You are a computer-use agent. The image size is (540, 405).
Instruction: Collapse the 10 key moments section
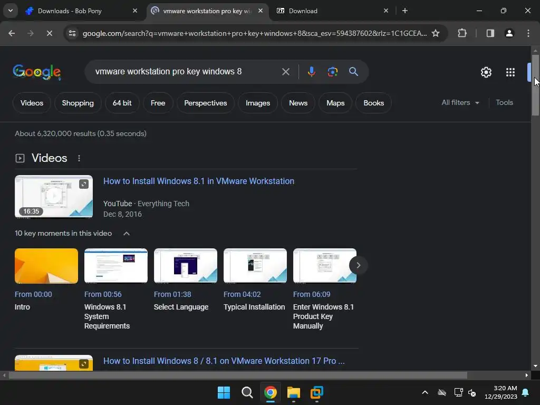pos(127,234)
